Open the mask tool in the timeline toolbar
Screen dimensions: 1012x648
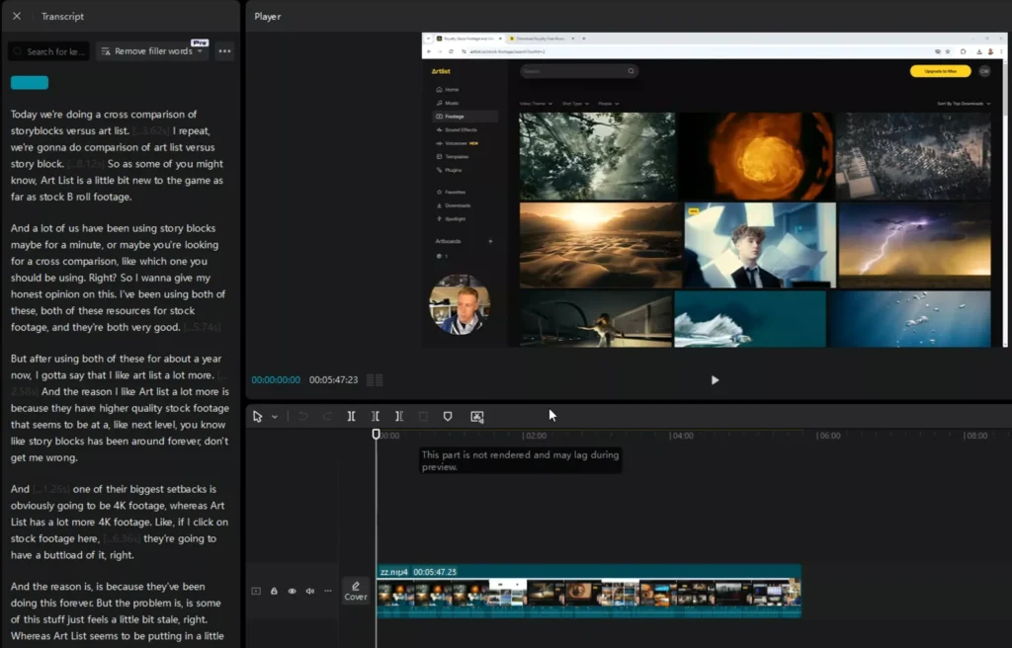click(448, 416)
